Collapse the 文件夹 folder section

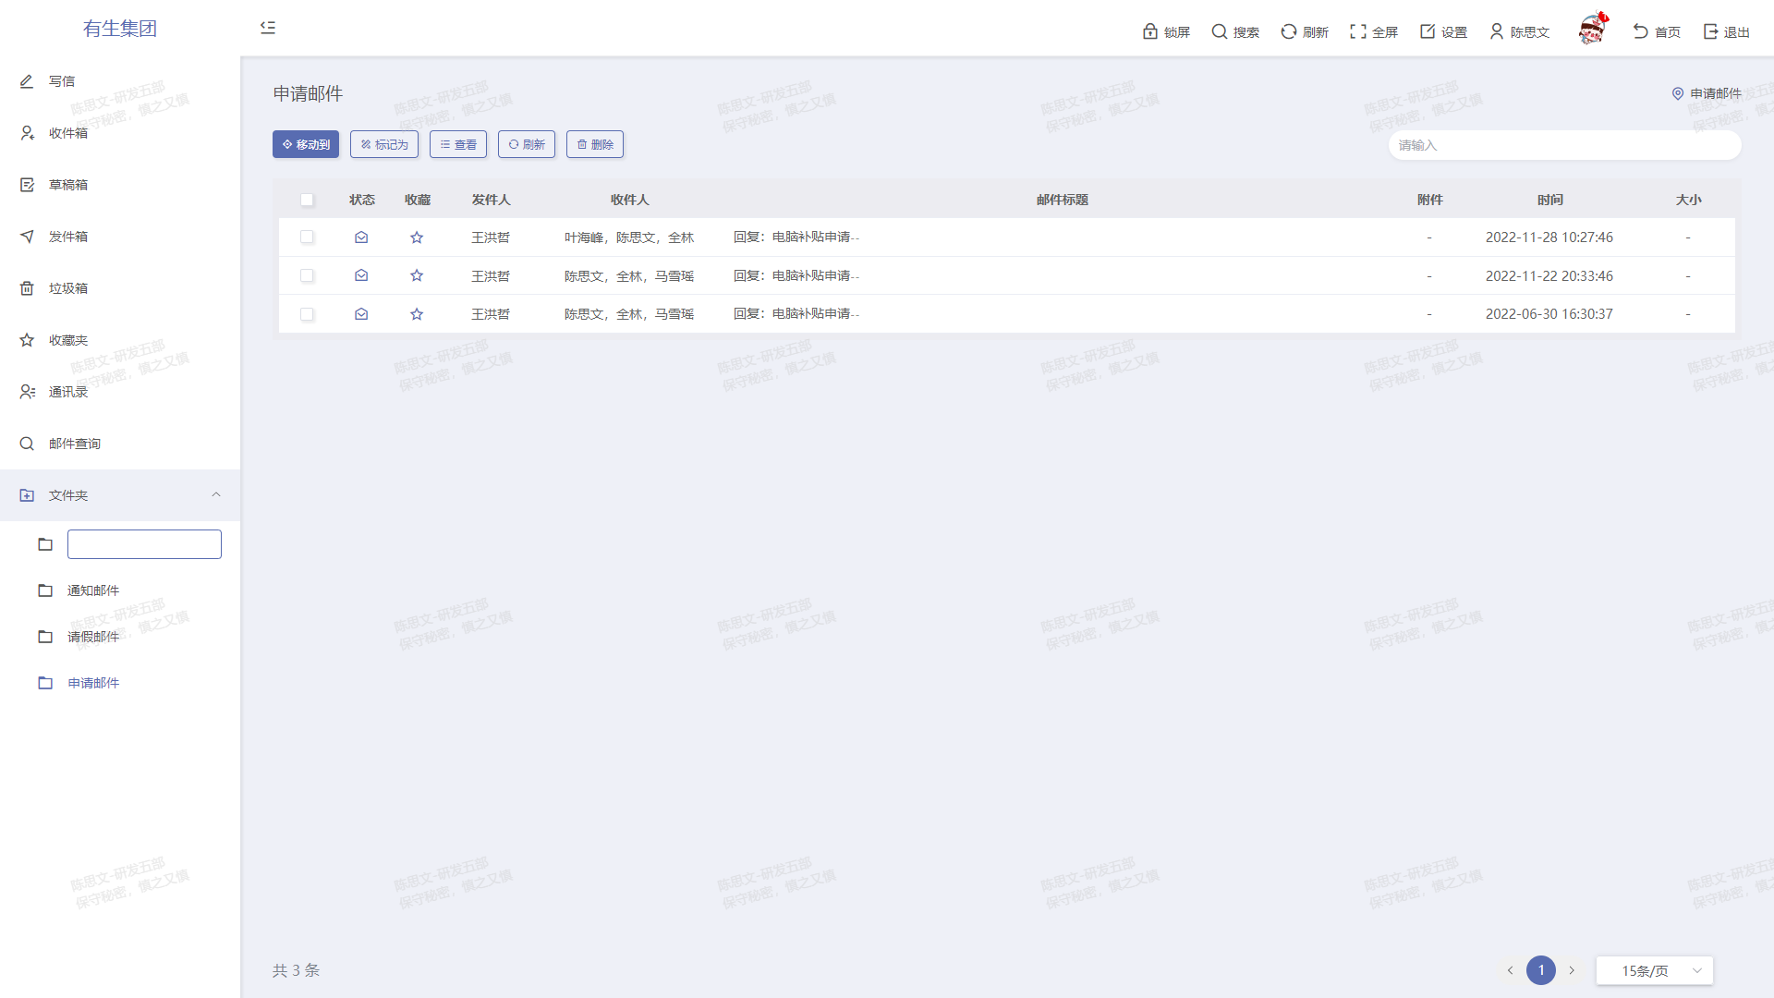point(216,495)
